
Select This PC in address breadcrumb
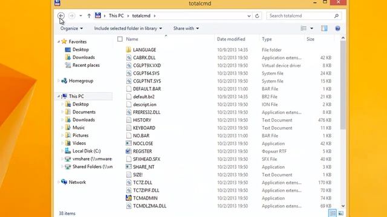coord(116,16)
